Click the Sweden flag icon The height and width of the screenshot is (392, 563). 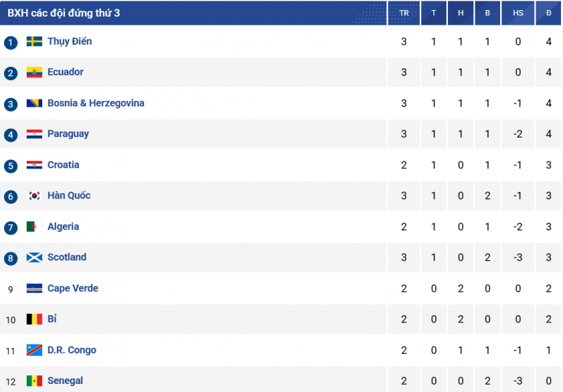(34, 41)
